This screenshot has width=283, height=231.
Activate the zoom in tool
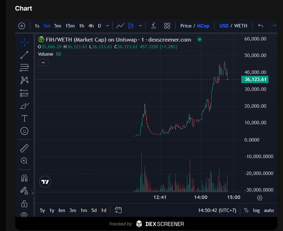[24, 160]
